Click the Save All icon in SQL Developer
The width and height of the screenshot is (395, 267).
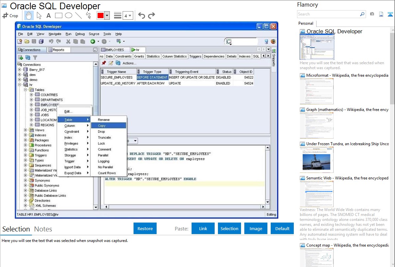coord(41,41)
